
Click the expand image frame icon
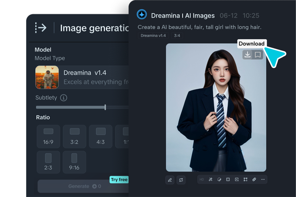click(228, 179)
